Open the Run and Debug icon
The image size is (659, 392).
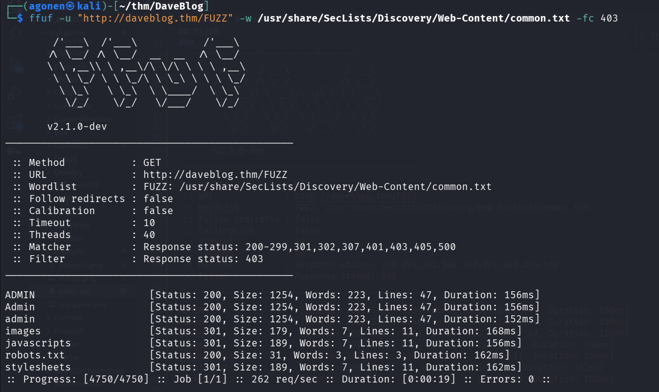click(15, 93)
